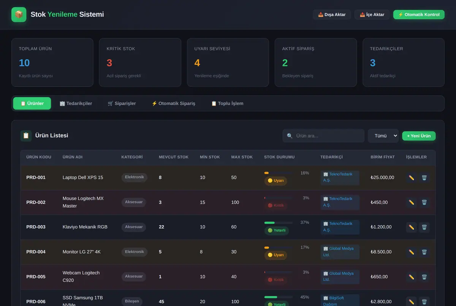Viewport: 456px width, 306px height.
Task: Click the Dışa Aktar button
Action: click(332, 14)
